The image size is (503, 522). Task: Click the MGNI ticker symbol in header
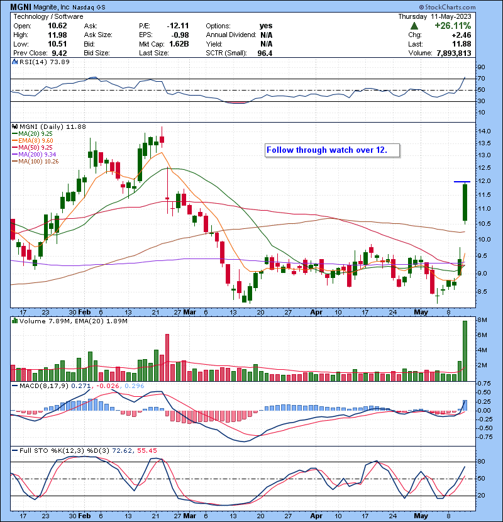click(21, 7)
